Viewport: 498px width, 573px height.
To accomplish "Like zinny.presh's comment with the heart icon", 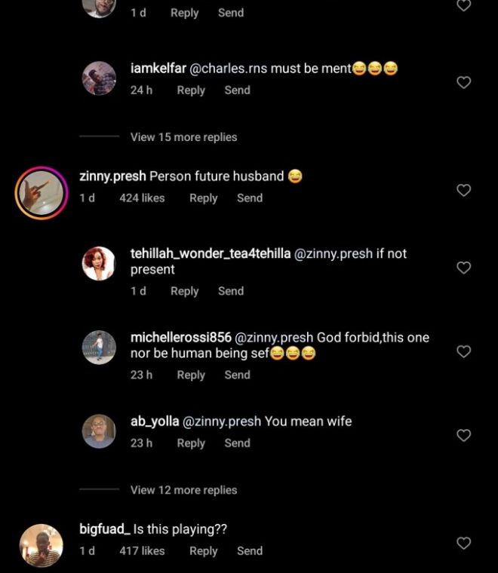I will (x=464, y=191).
